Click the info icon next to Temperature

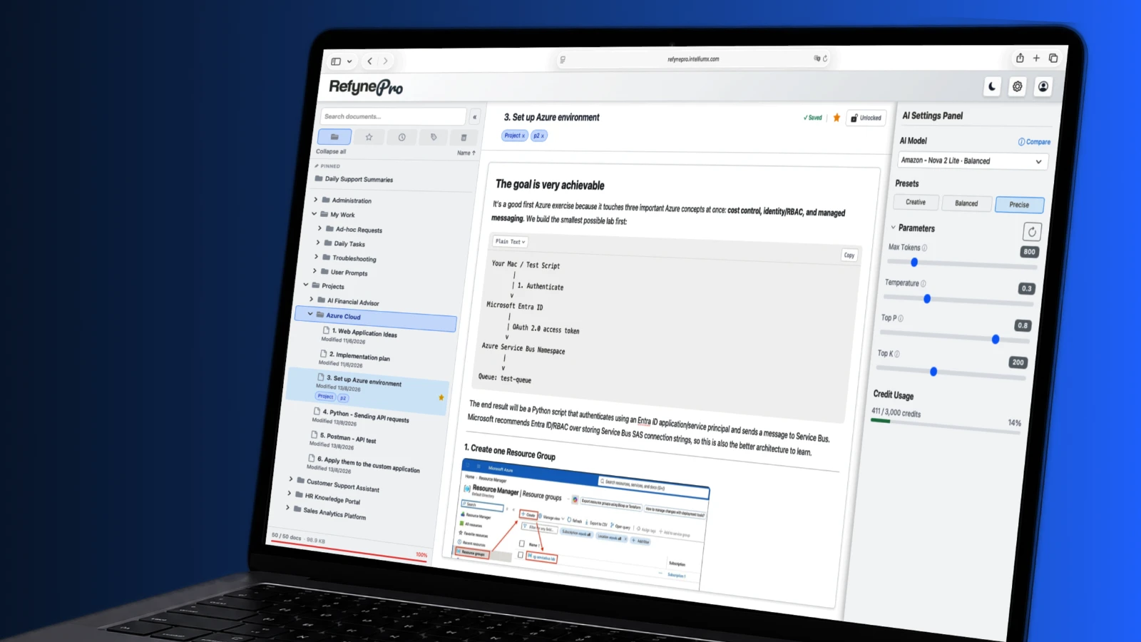click(x=923, y=283)
